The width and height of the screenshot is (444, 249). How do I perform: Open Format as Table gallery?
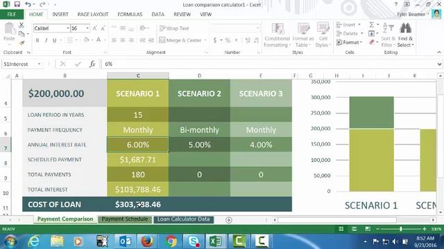pyautogui.click(x=303, y=35)
